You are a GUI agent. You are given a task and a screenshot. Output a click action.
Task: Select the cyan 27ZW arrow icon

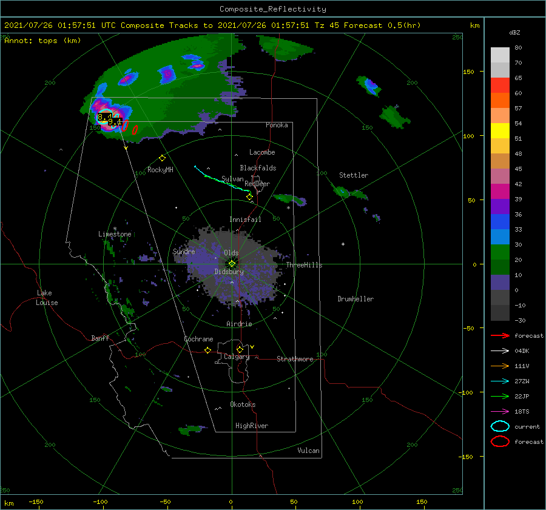[500, 381]
